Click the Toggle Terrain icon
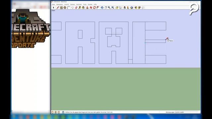 coord(121,8)
